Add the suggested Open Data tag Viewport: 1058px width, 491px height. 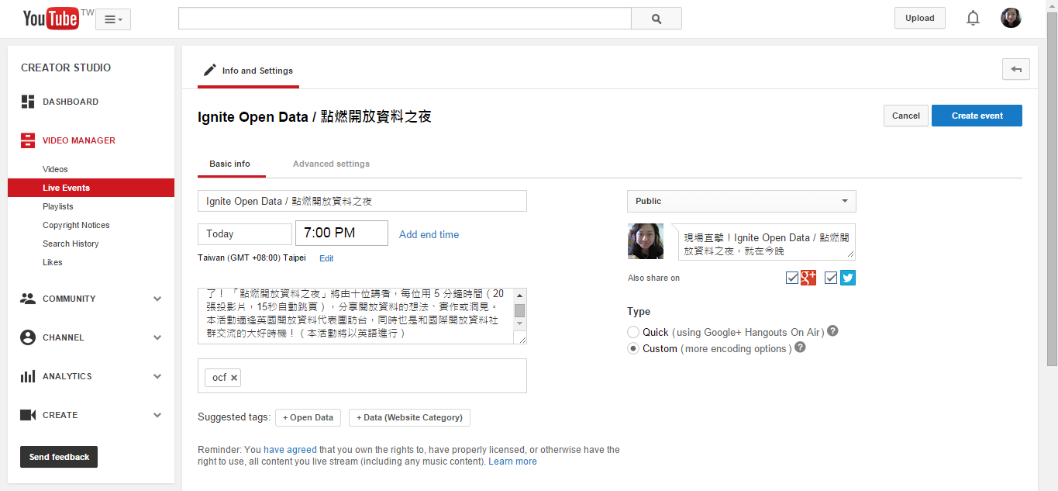point(308,417)
